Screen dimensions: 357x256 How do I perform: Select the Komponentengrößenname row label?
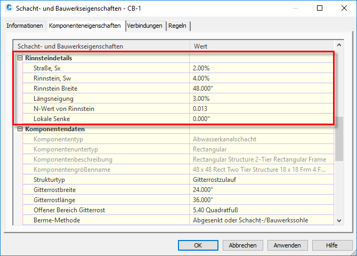72,170
